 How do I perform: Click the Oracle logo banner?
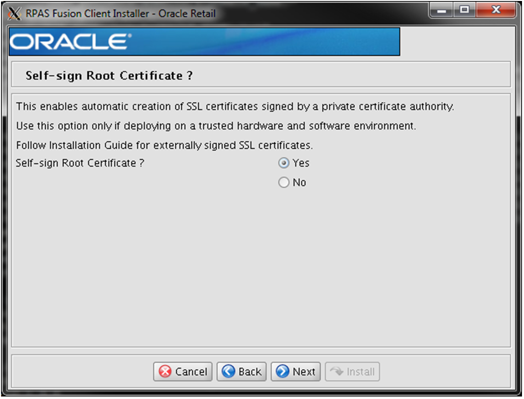tap(204, 42)
